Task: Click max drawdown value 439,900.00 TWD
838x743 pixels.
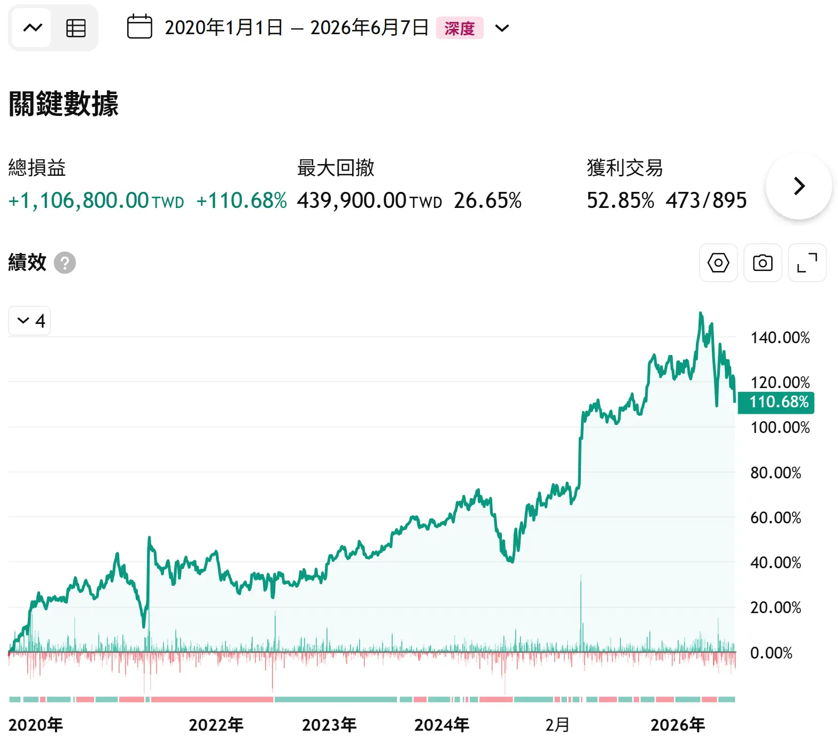Action: click(x=370, y=201)
